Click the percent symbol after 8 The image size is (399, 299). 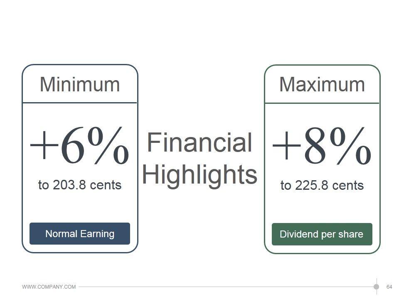coord(350,145)
